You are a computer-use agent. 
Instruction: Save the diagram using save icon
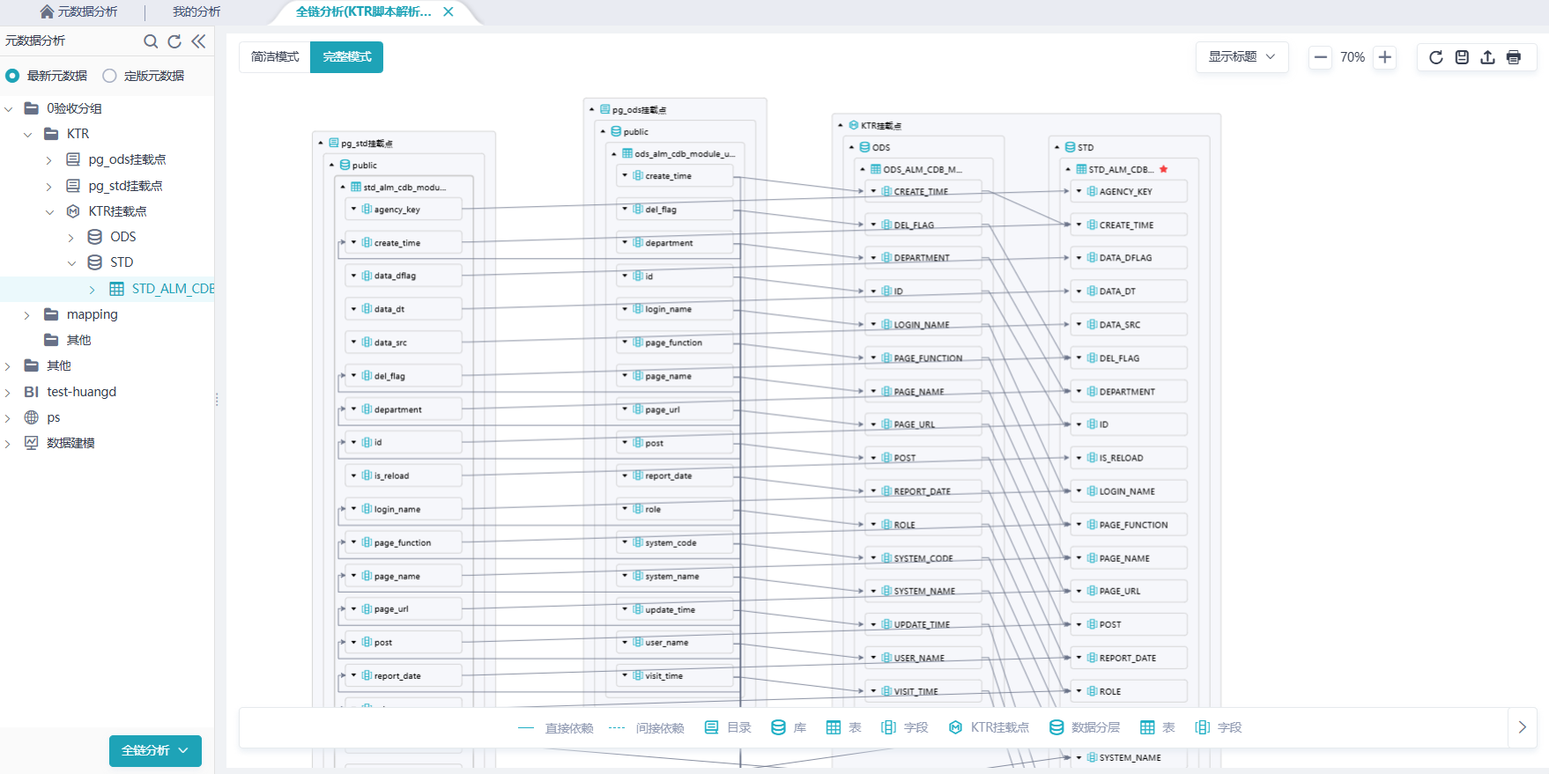[x=1462, y=57]
